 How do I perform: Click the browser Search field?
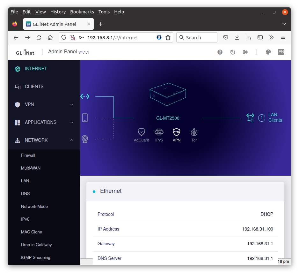[197, 37]
